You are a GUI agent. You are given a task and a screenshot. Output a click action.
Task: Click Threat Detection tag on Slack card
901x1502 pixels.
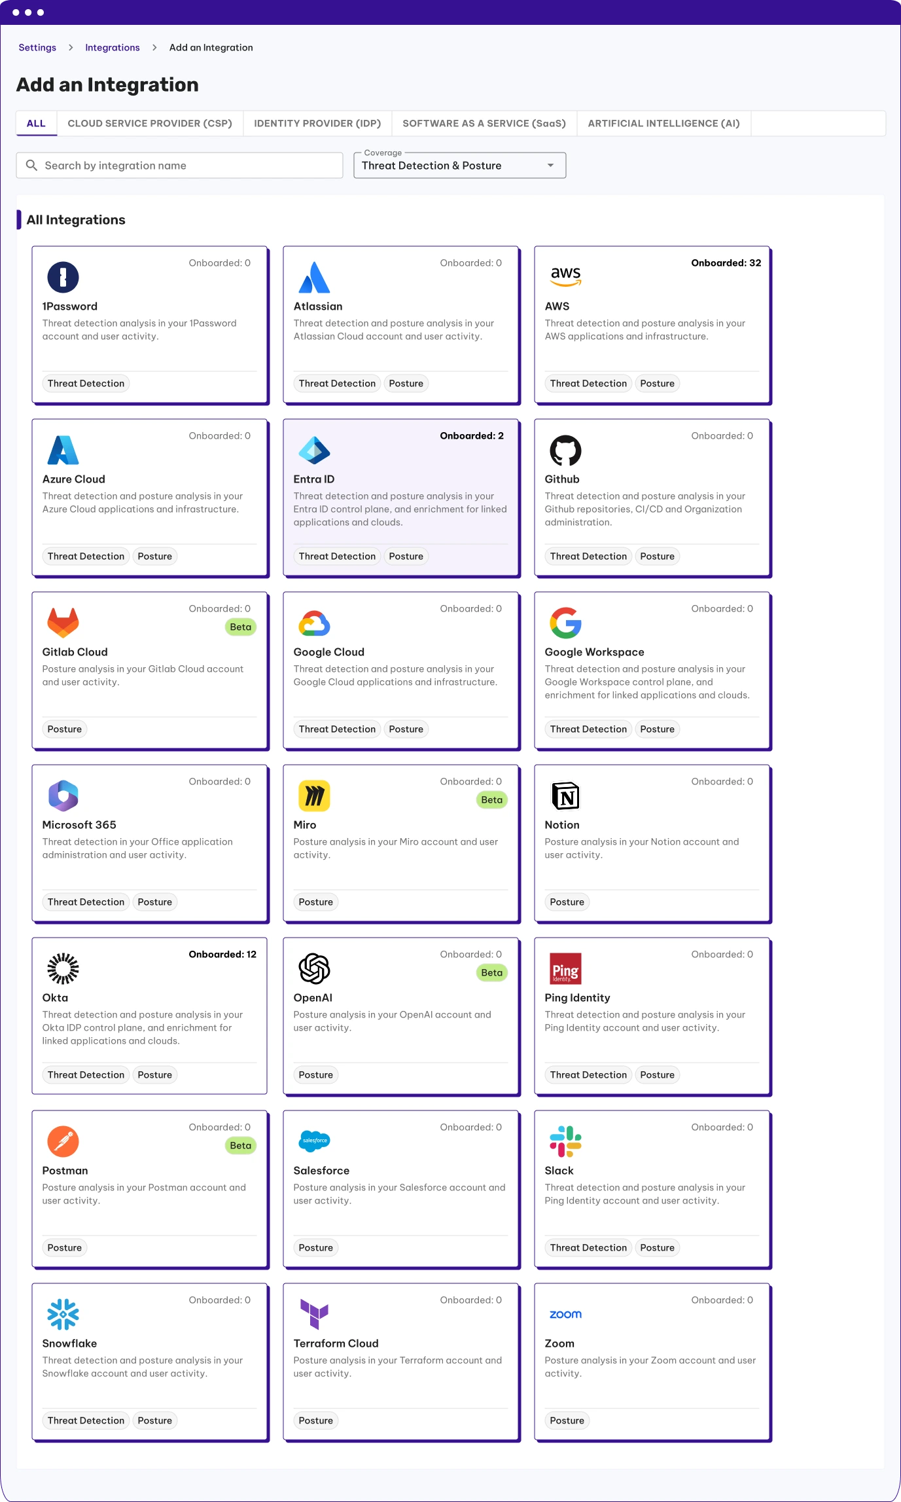[588, 1247]
